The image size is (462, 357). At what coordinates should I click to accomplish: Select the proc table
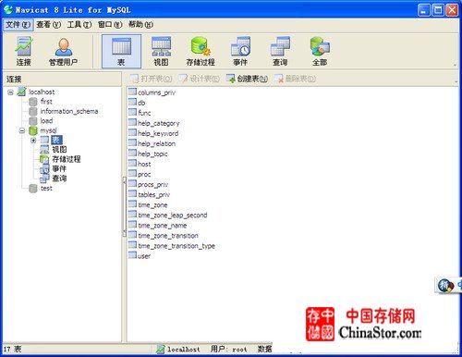(x=140, y=174)
